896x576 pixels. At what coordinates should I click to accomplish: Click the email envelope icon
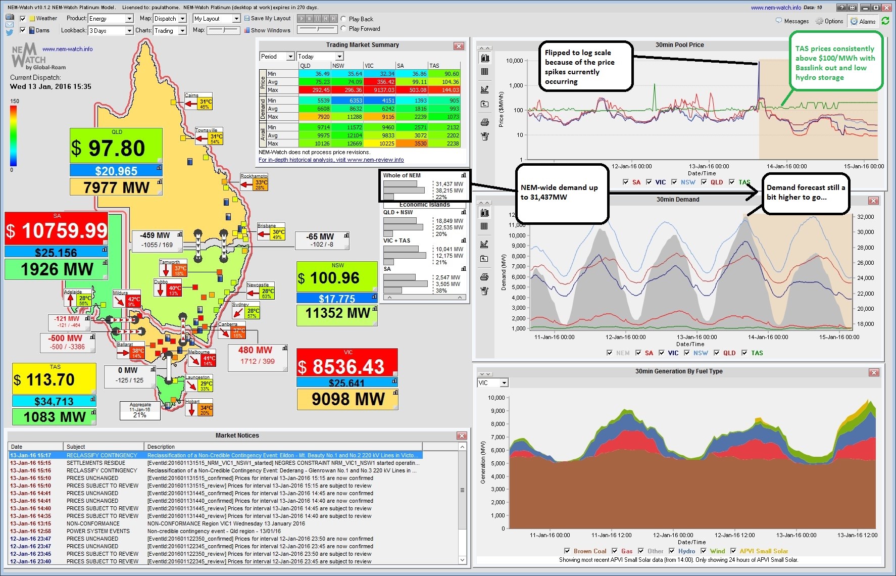[x=9, y=24]
